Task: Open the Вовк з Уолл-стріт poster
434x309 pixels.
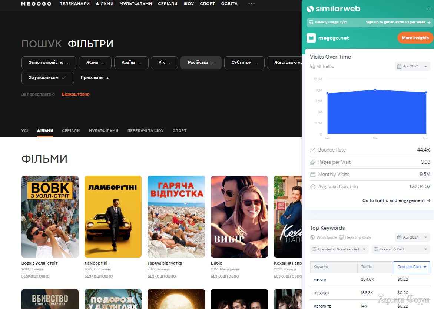Action: [50, 217]
